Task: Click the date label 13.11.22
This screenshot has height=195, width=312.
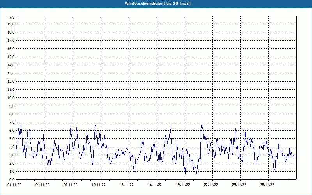Action: coord(127,185)
